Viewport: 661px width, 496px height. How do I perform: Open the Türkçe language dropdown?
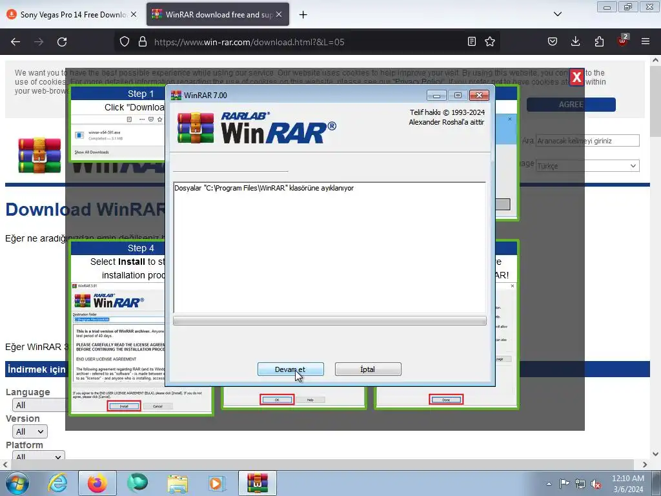coord(587,166)
